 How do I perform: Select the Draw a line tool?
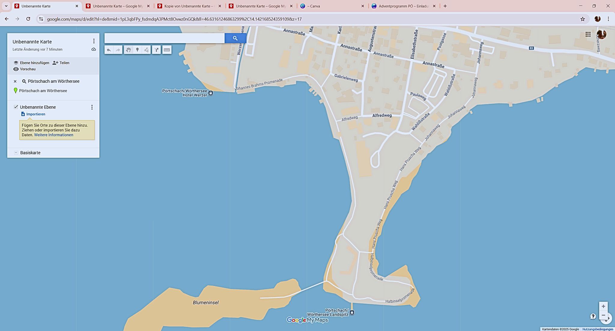pyautogui.click(x=146, y=50)
